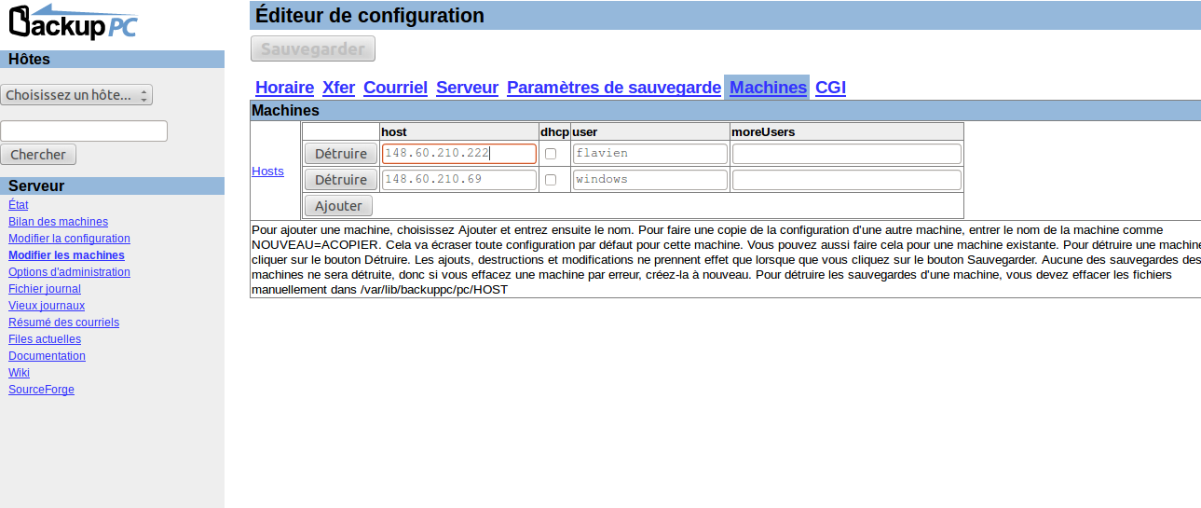
Task: Open the Bilan des machines link
Action: point(58,222)
